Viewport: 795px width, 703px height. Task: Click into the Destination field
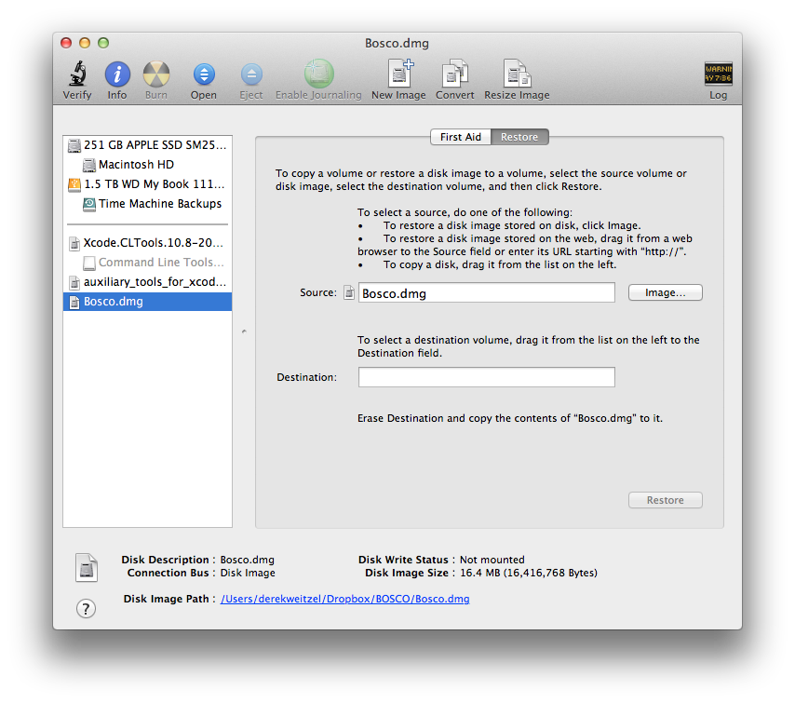click(x=487, y=377)
